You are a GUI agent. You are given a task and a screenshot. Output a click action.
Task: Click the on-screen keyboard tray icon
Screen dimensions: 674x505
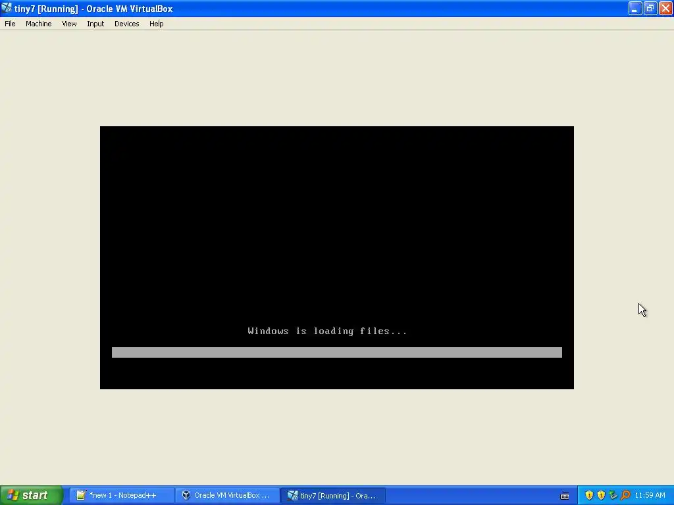pos(565,496)
